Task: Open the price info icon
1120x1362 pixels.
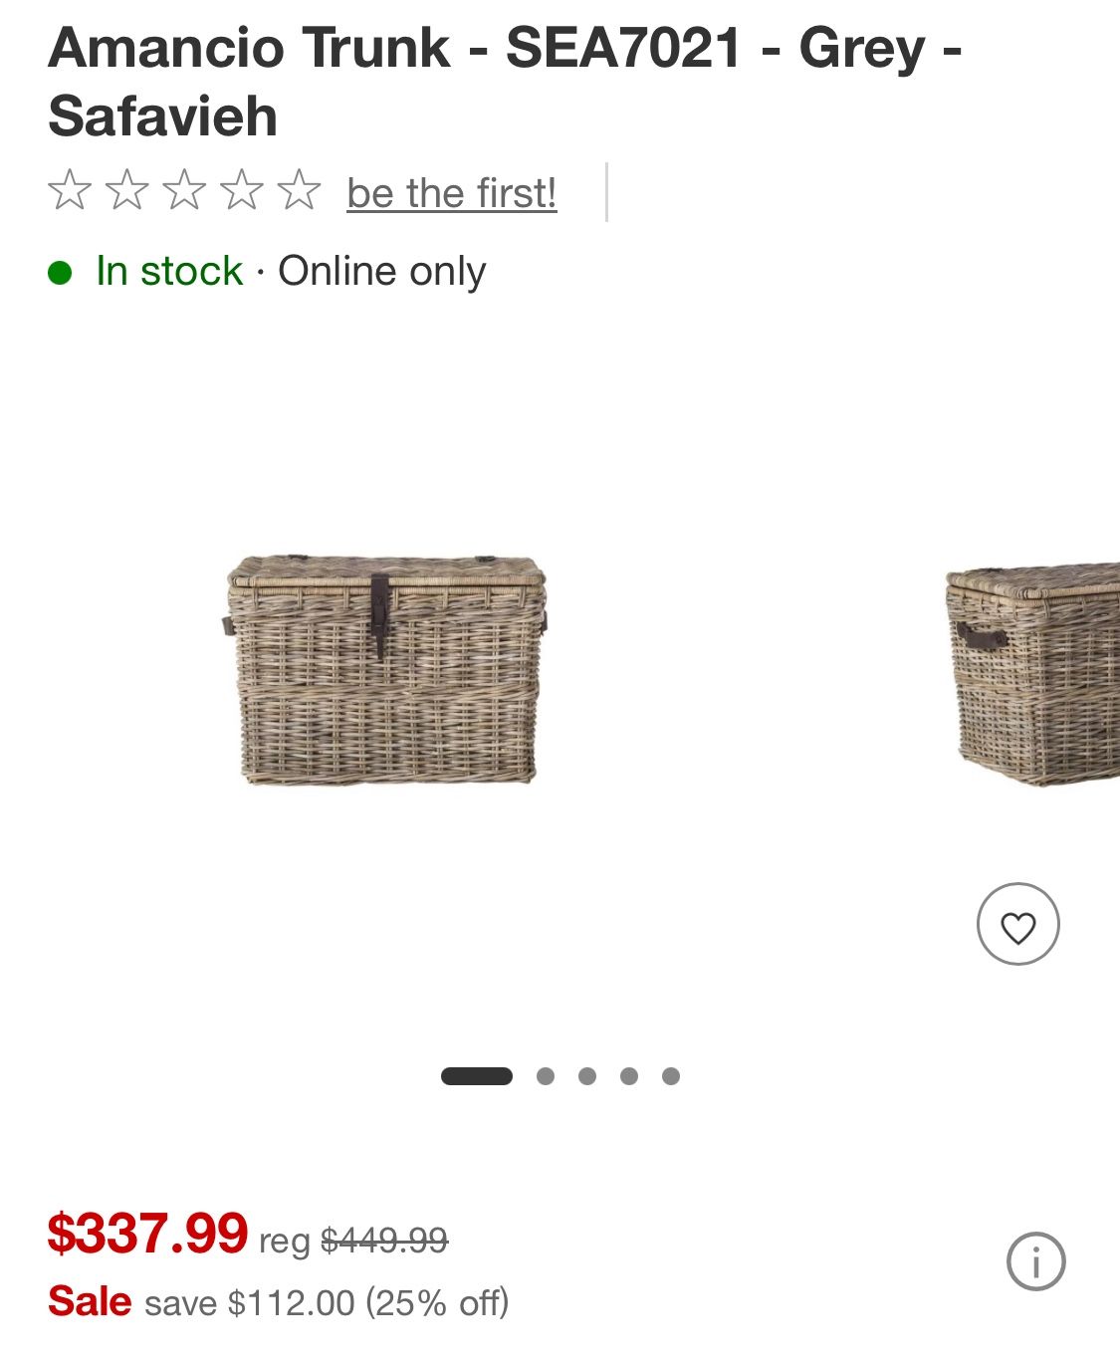Action: tap(1035, 1261)
